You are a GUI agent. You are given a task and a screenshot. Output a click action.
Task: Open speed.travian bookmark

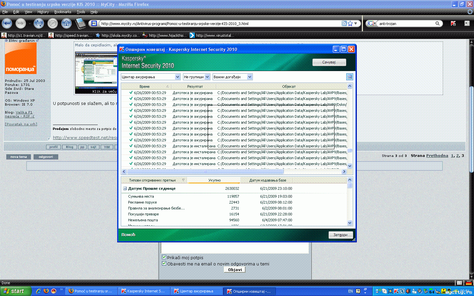coord(71,35)
